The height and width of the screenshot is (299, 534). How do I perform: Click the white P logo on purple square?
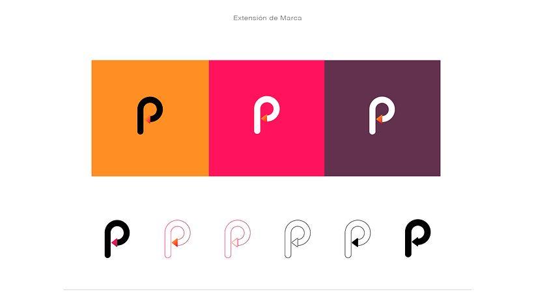(382, 115)
